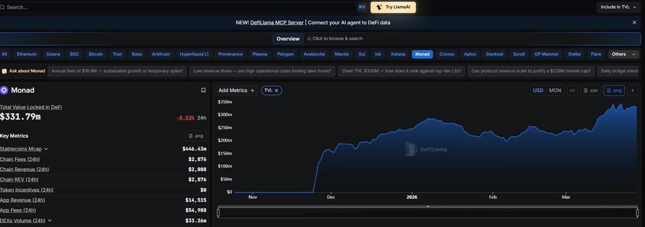The width and height of the screenshot is (645, 227).
Task: Select the Scroll chain tab
Action: pyautogui.click(x=519, y=54)
